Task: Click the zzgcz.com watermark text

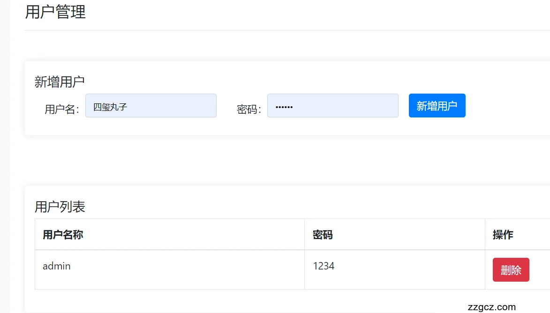Action: click(491, 307)
